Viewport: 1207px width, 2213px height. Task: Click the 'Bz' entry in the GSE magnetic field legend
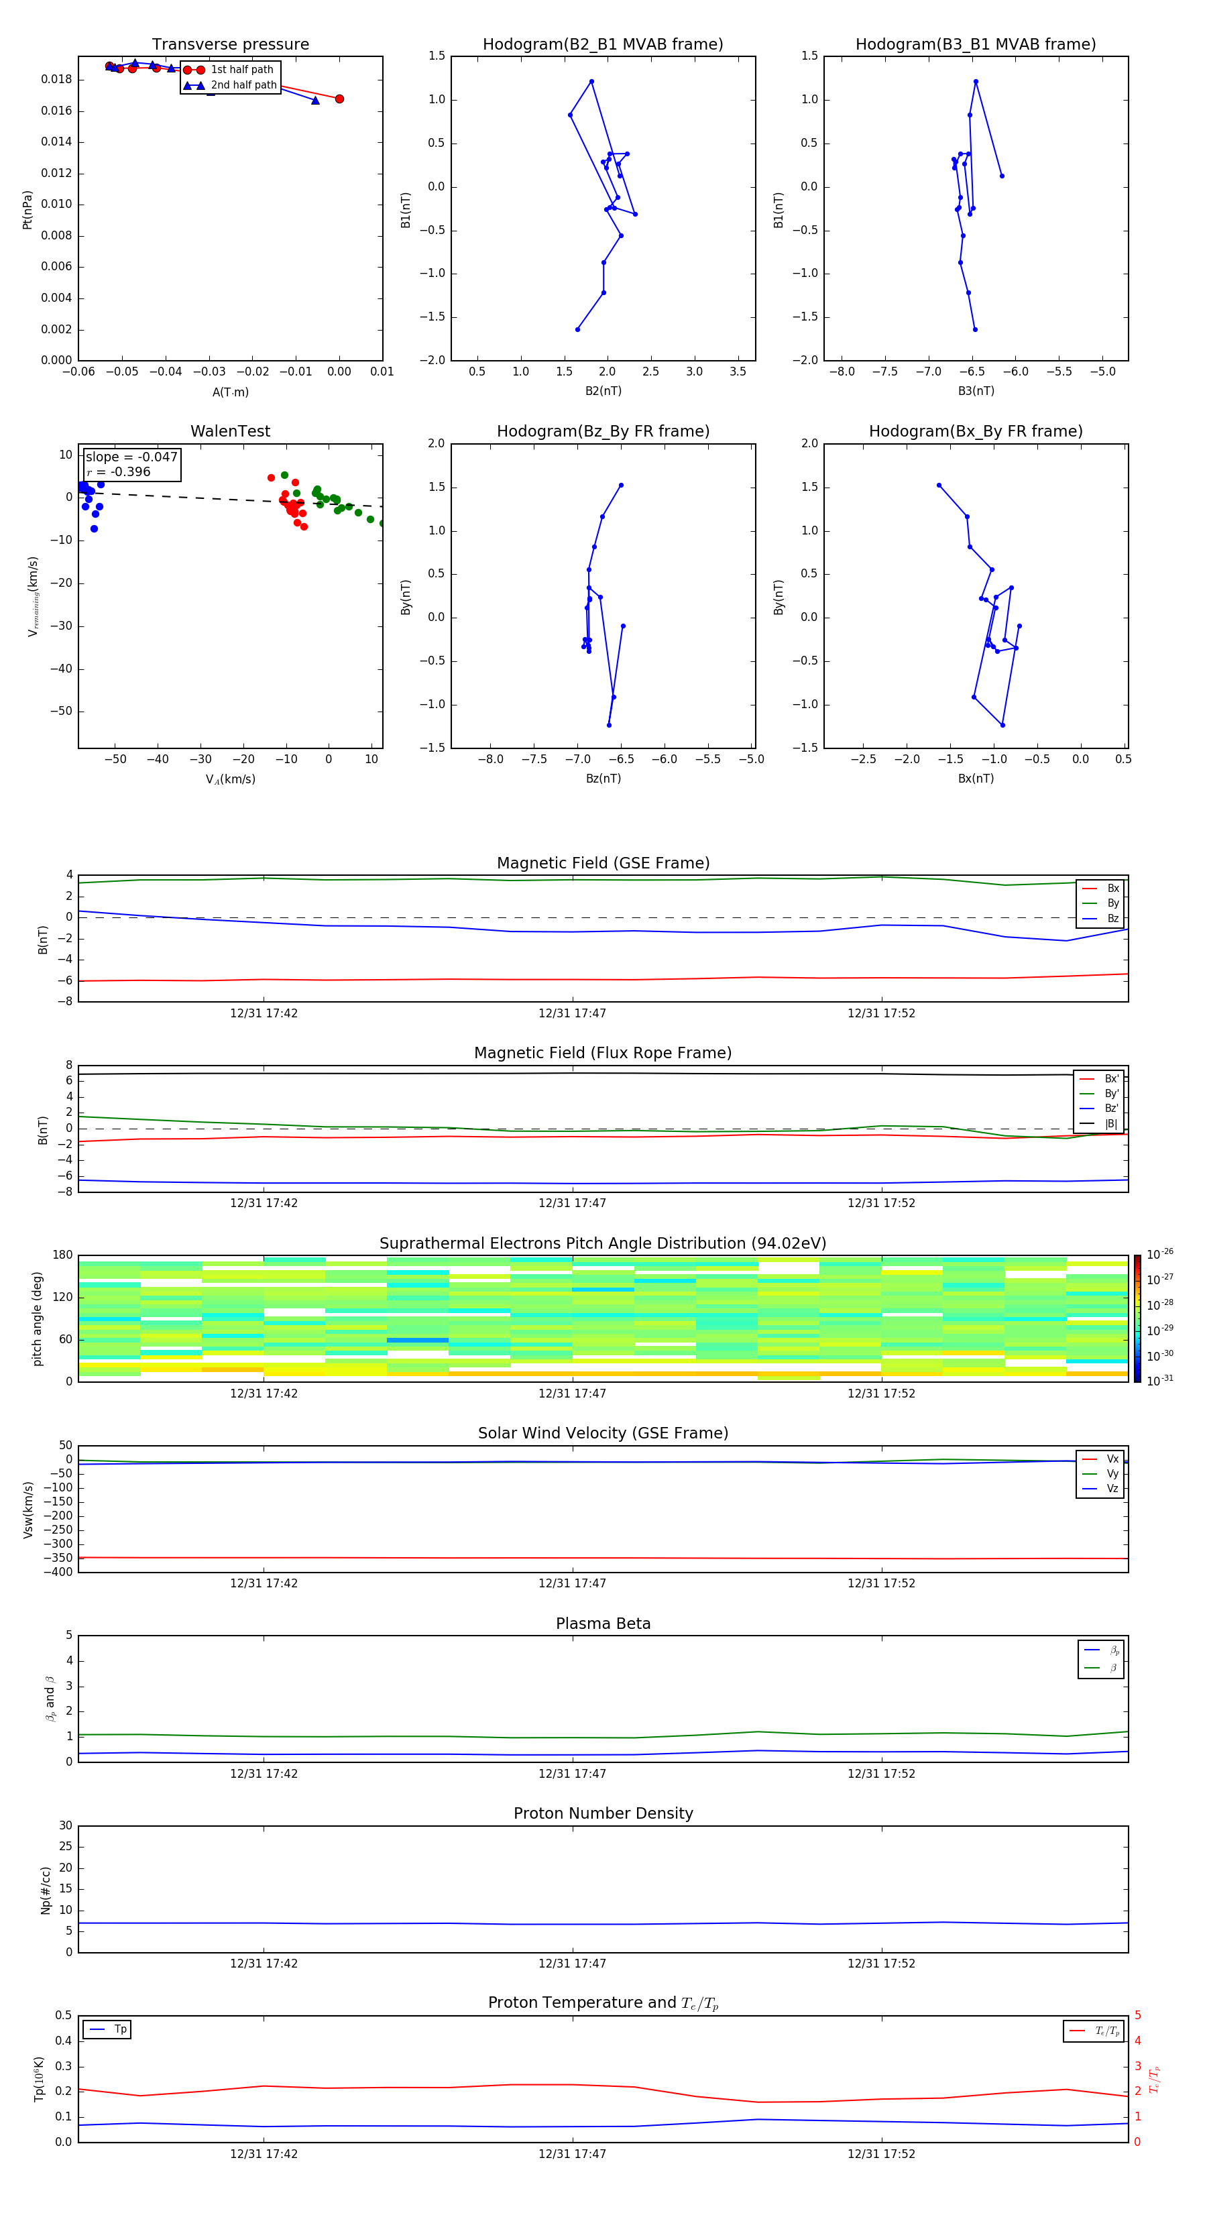(1101, 918)
